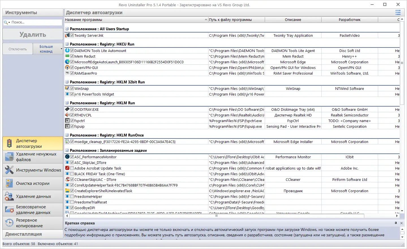407x249 pixels.
Task: Sort by Разработчик column header
Action: 350,20
